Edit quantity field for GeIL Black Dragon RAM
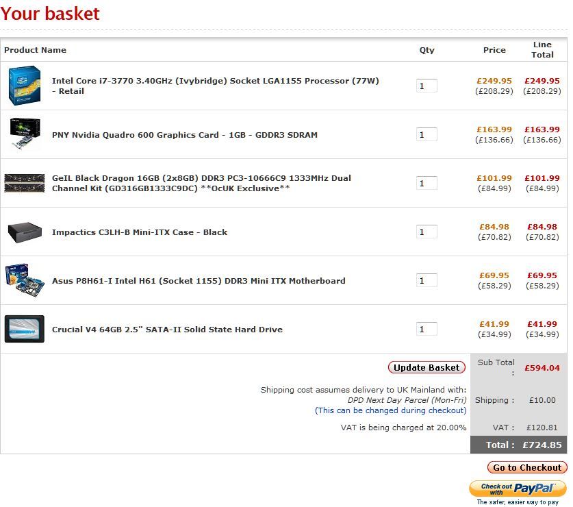The image size is (573, 507). click(x=426, y=184)
